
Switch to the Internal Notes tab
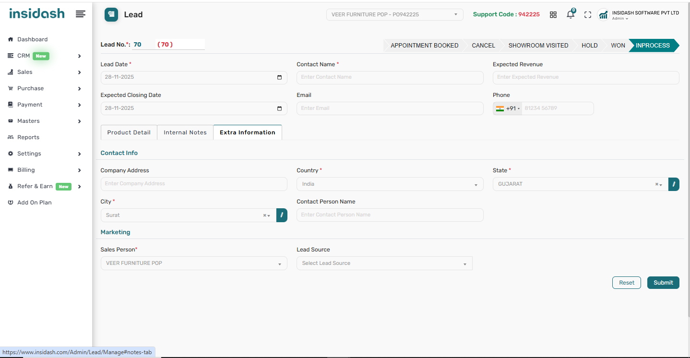[x=185, y=132]
